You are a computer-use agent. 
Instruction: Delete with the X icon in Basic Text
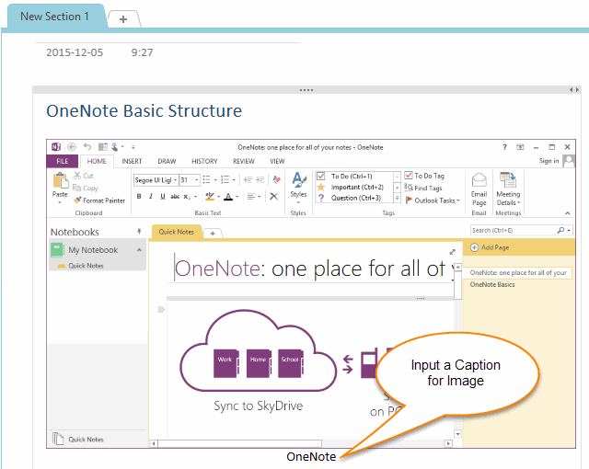point(274,196)
